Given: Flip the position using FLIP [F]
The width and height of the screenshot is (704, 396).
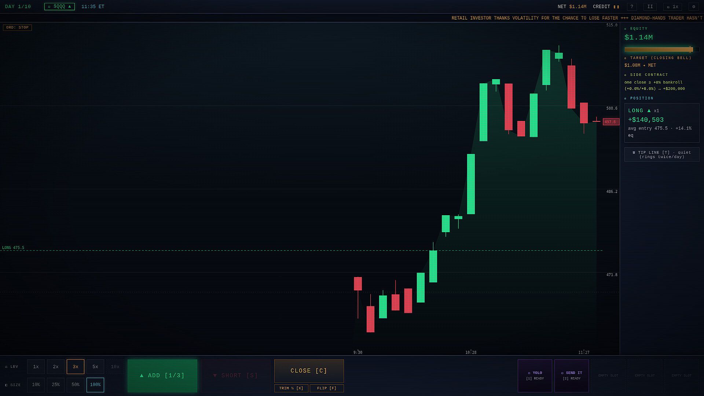Looking at the screenshot, I should (327, 388).
